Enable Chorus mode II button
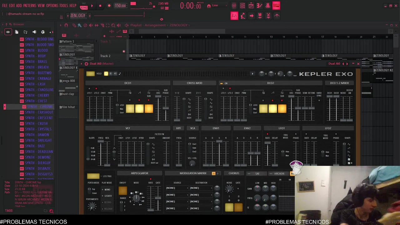Image resolution: width=400 pixels, height=225 pixels. tap(238, 208)
